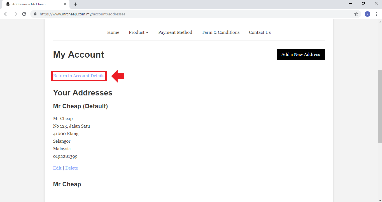Click the scrollbar up arrow

pyautogui.click(x=380, y=22)
